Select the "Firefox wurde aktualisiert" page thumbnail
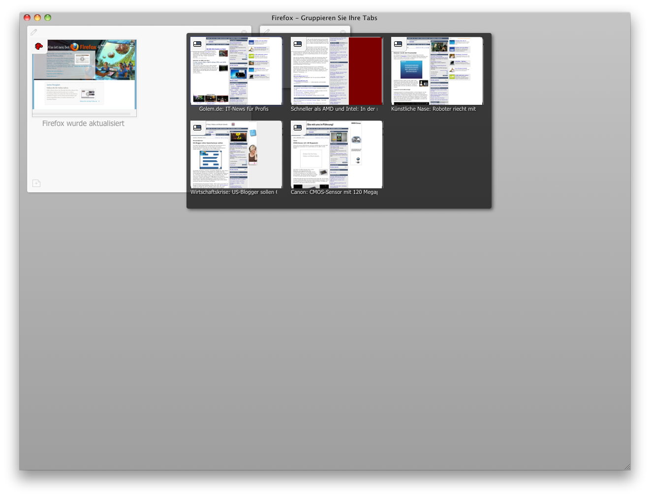This screenshot has height=497, width=650. (84, 76)
